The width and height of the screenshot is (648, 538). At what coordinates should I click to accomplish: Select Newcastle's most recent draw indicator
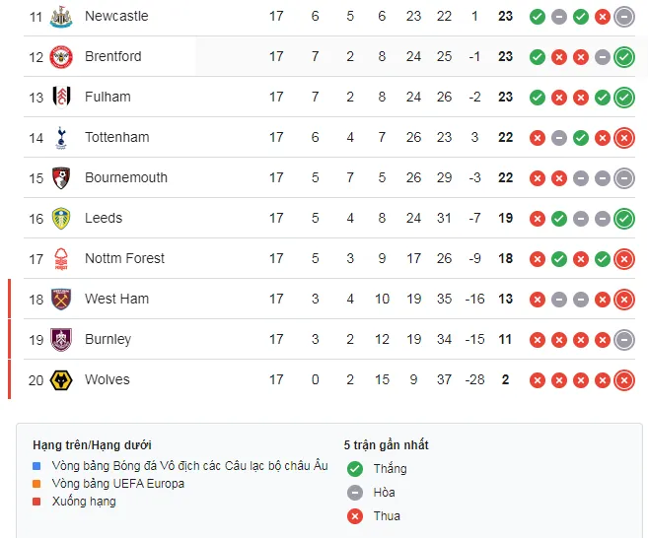(x=623, y=16)
